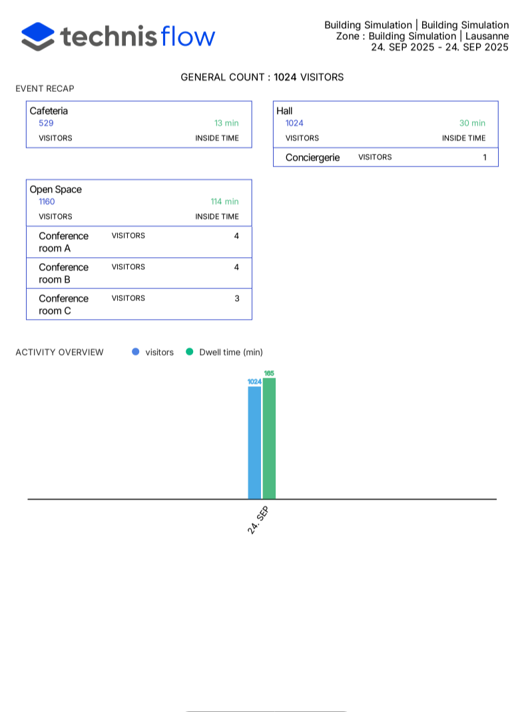Viewport: 532px width, 712px height.
Task: Toggle the visitors series legend label
Action: [159, 352]
